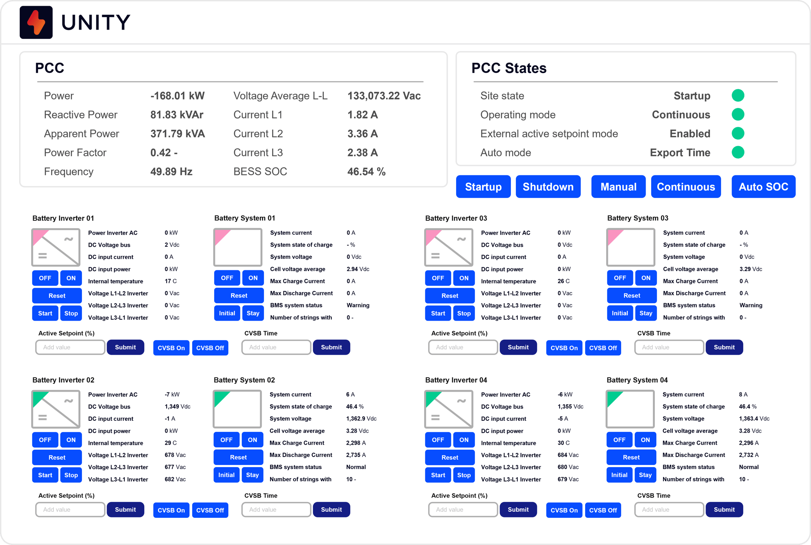Reset Battery Inverter 02
The width and height of the screenshot is (811, 545).
(x=57, y=457)
